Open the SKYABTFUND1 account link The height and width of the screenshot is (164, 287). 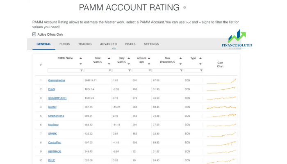[x=57, y=98]
